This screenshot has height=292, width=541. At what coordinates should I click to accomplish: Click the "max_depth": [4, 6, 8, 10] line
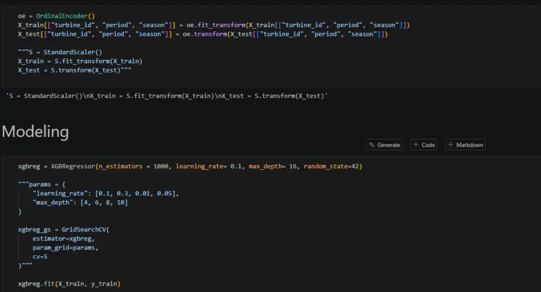click(x=81, y=202)
